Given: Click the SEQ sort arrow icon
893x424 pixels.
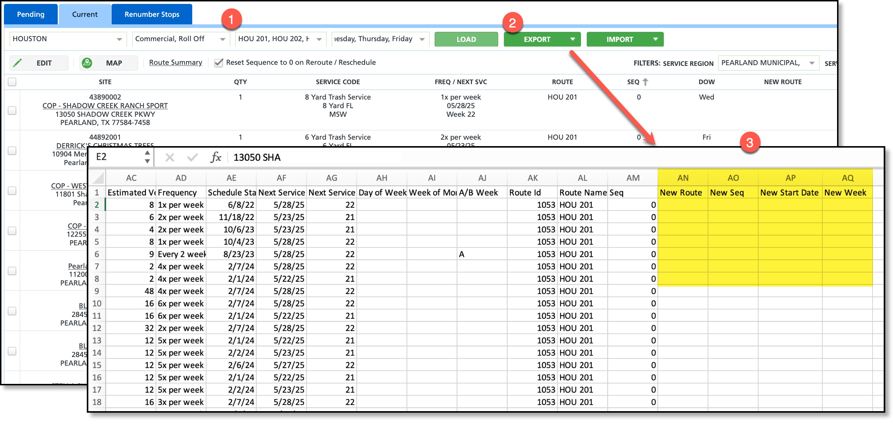Looking at the screenshot, I should pyautogui.click(x=645, y=82).
